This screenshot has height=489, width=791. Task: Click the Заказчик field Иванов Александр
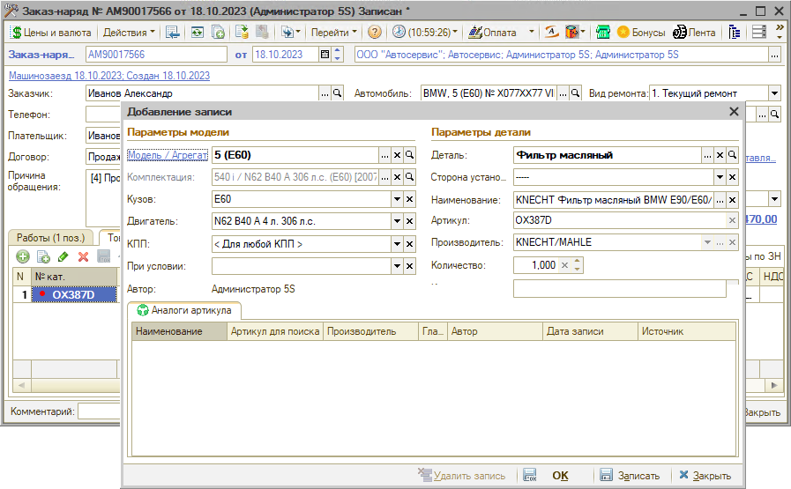[x=202, y=93]
